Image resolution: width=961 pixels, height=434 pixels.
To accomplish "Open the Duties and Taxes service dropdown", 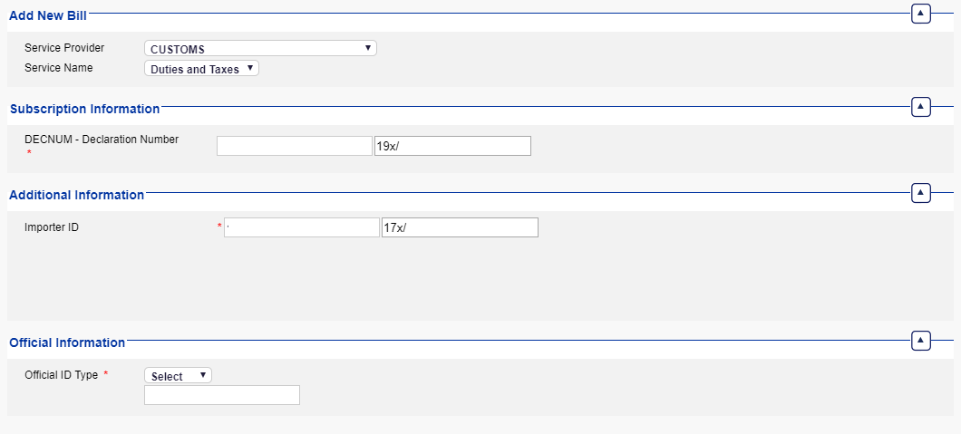I will tap(201, 69).
